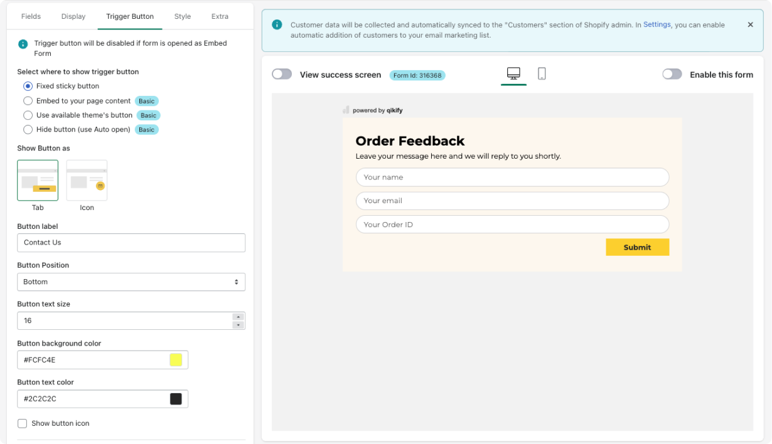Switch to mobile preview icon
The height and width of the screenshot is (444, 772).
pos(542,74)
